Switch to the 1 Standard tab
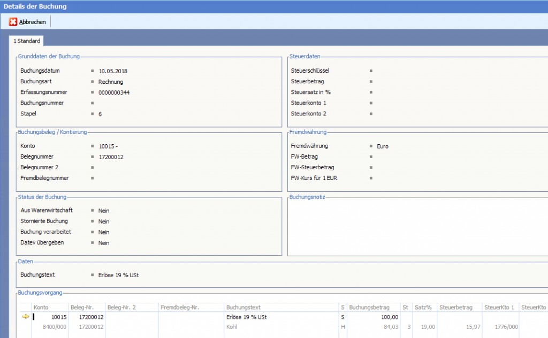 pos(27,41)
